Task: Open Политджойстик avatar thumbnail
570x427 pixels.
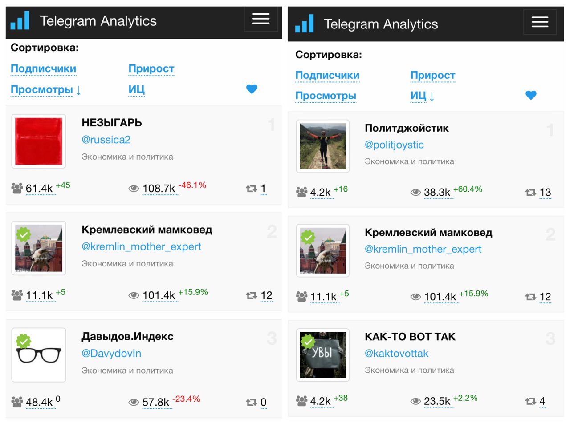Action: pyautogui.click(x=323, y=146)
